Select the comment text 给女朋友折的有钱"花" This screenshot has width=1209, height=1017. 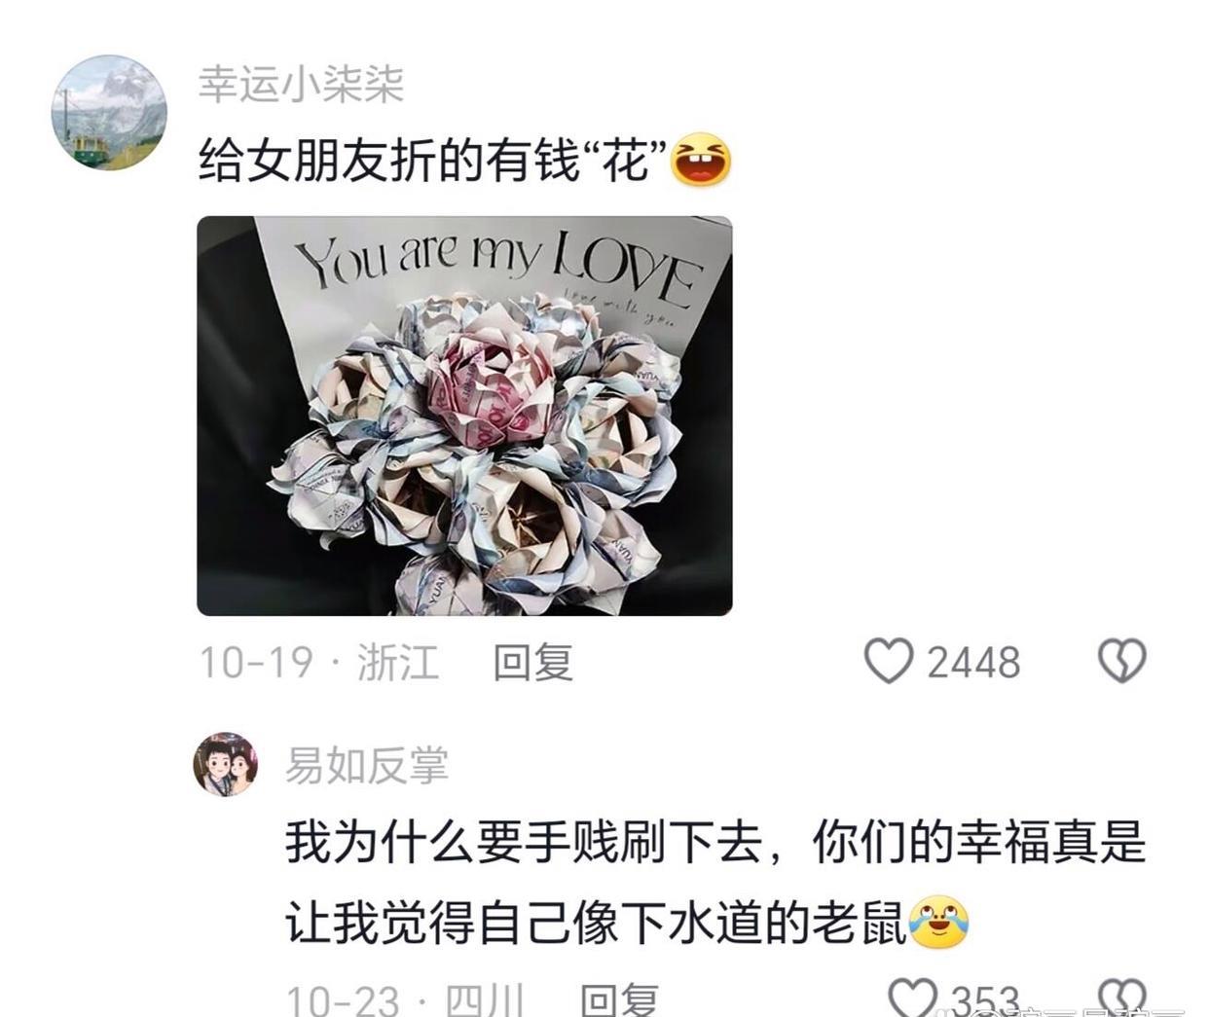coord(434,161)
